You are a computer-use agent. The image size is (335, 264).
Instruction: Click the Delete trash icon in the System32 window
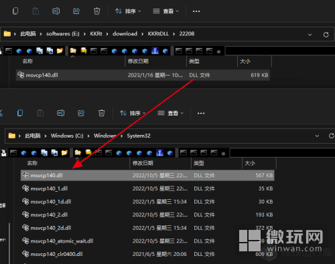(101, 113)
